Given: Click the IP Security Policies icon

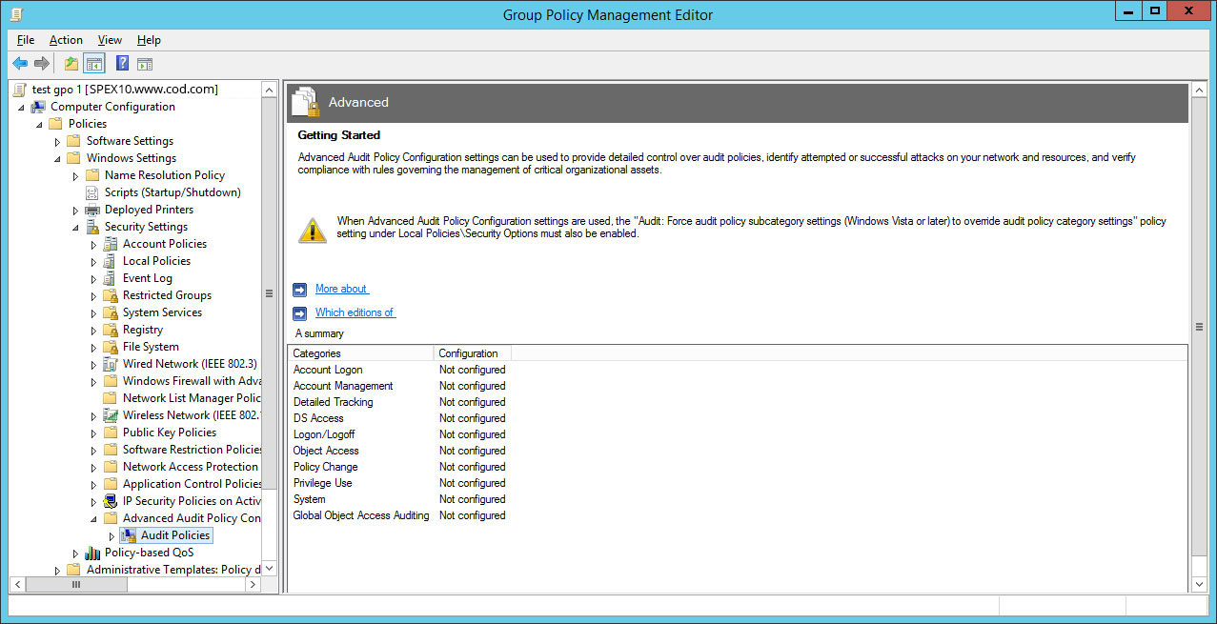Looking at the screenshot, I should coord(111,501).
